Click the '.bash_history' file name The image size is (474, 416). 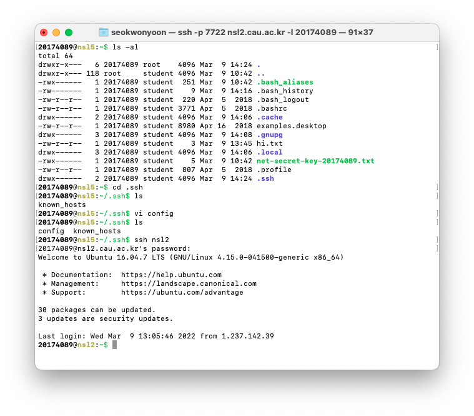click(x=285, y=91)
